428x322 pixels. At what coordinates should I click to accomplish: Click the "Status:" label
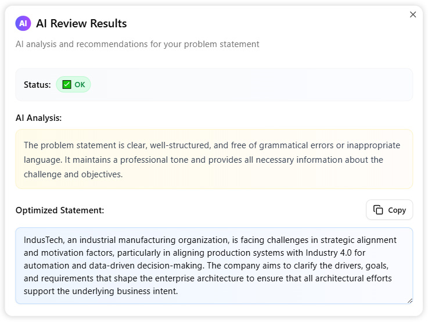37,85
